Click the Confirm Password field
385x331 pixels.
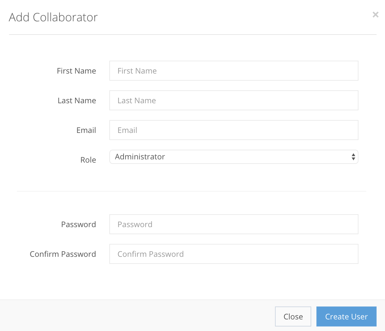[x=234, y=254]
